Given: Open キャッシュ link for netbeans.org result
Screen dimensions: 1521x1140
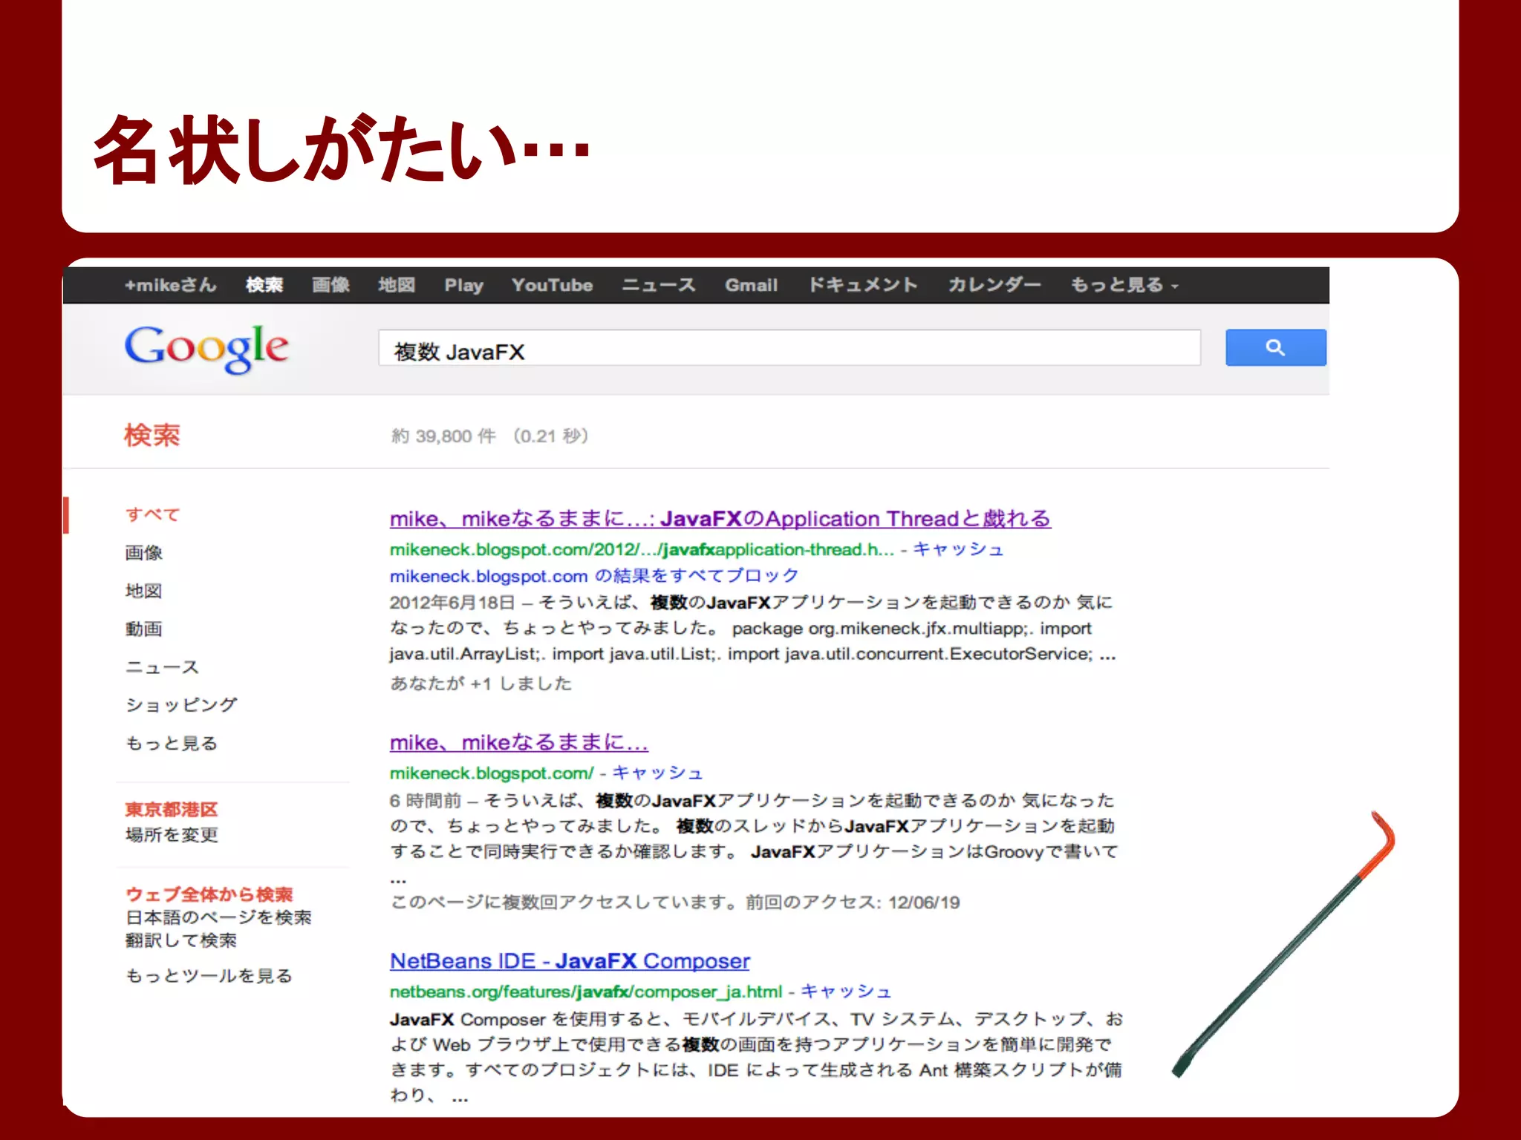Looking at the screenshot, I should click(x=845, y=992).
